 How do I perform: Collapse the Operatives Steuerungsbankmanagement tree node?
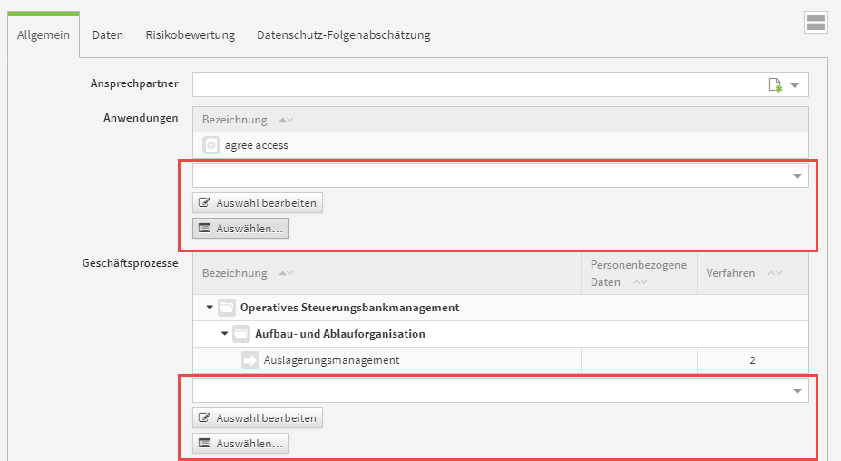point(210,308)
